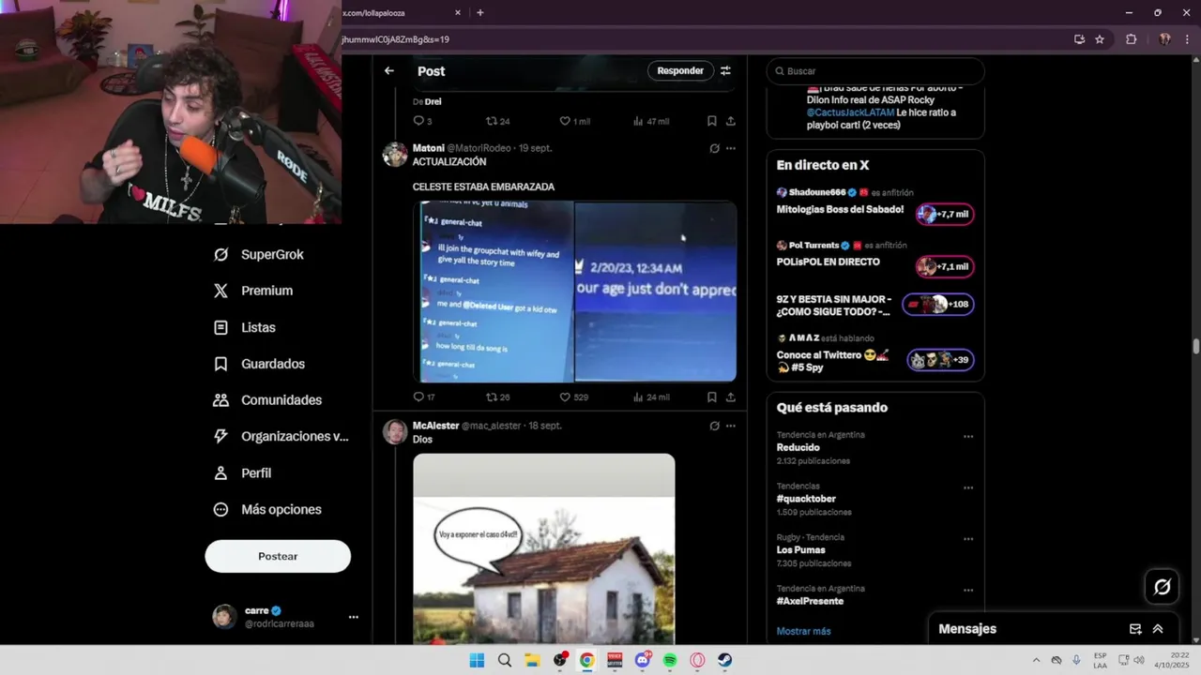
Task: Open Organizaciones verificadas in sidebar
Action: (x=281, y=436)
